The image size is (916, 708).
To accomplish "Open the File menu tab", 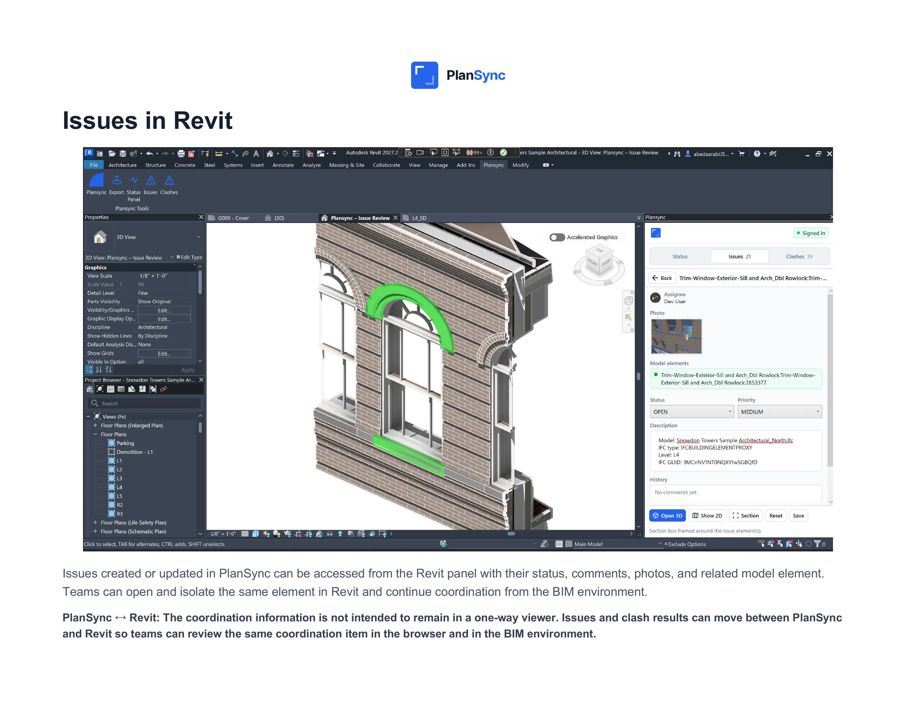I will pyautogui.click(x=94, y=165).
